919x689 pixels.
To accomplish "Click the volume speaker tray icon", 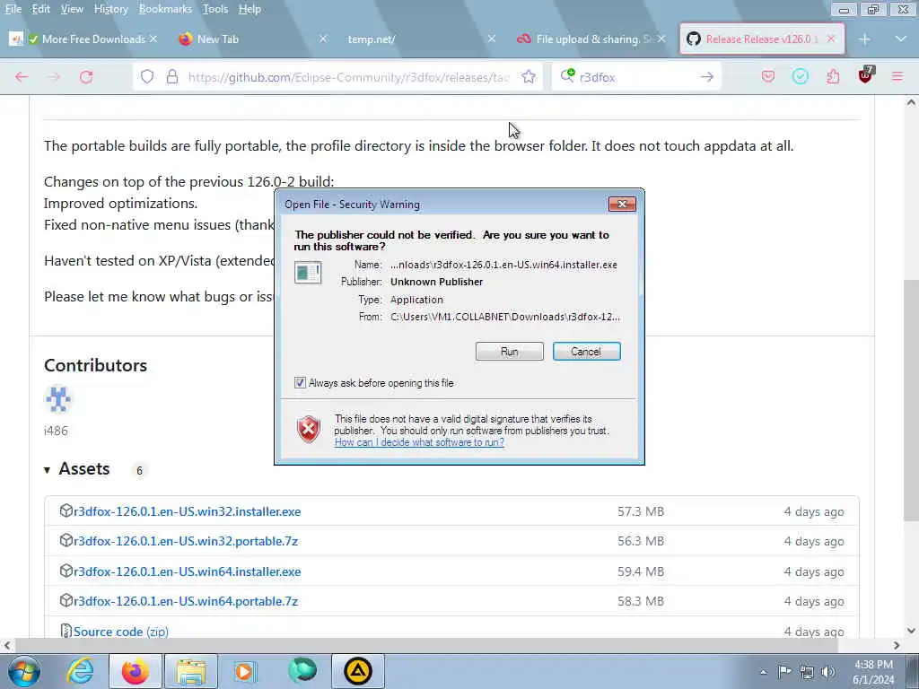I will click(x=828, y=672).
